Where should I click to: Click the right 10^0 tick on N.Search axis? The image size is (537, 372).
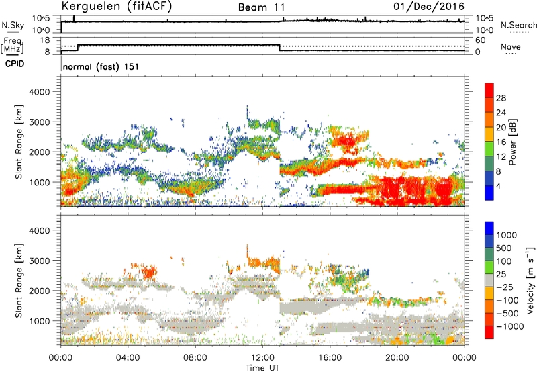pyautogui.click(x=484, y=30)
